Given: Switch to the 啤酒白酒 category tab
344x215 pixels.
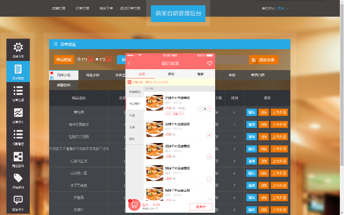Looking at the screenshot, I should (x=258, y=75).
